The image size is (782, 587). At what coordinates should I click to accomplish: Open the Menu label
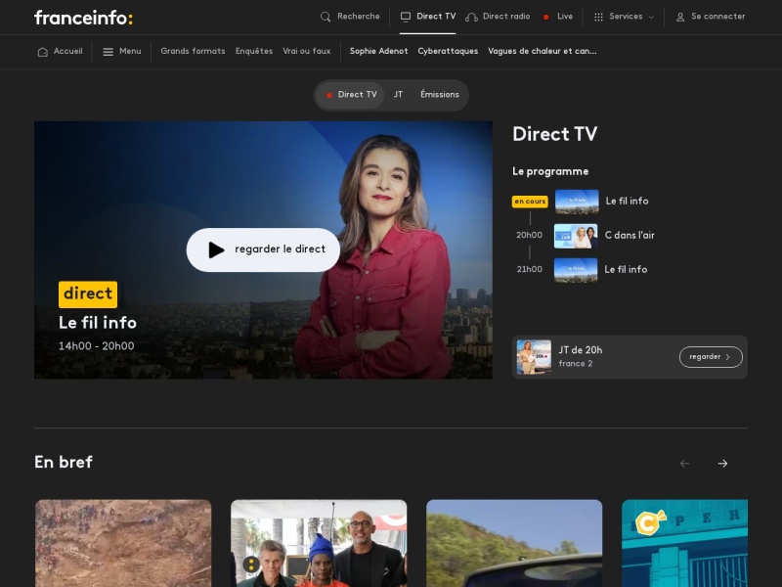click(x=130, y=51)
